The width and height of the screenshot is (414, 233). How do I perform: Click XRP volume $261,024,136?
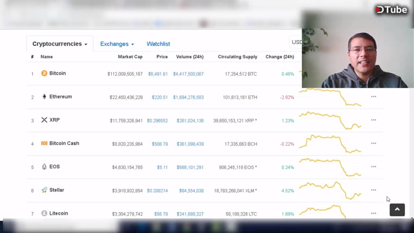point(190,121)
